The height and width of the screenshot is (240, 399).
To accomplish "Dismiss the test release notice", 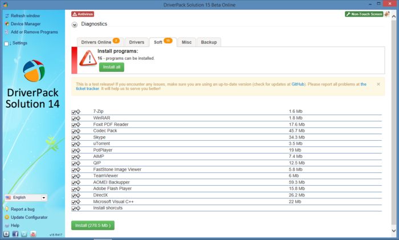I will click(x=378, y=84).
